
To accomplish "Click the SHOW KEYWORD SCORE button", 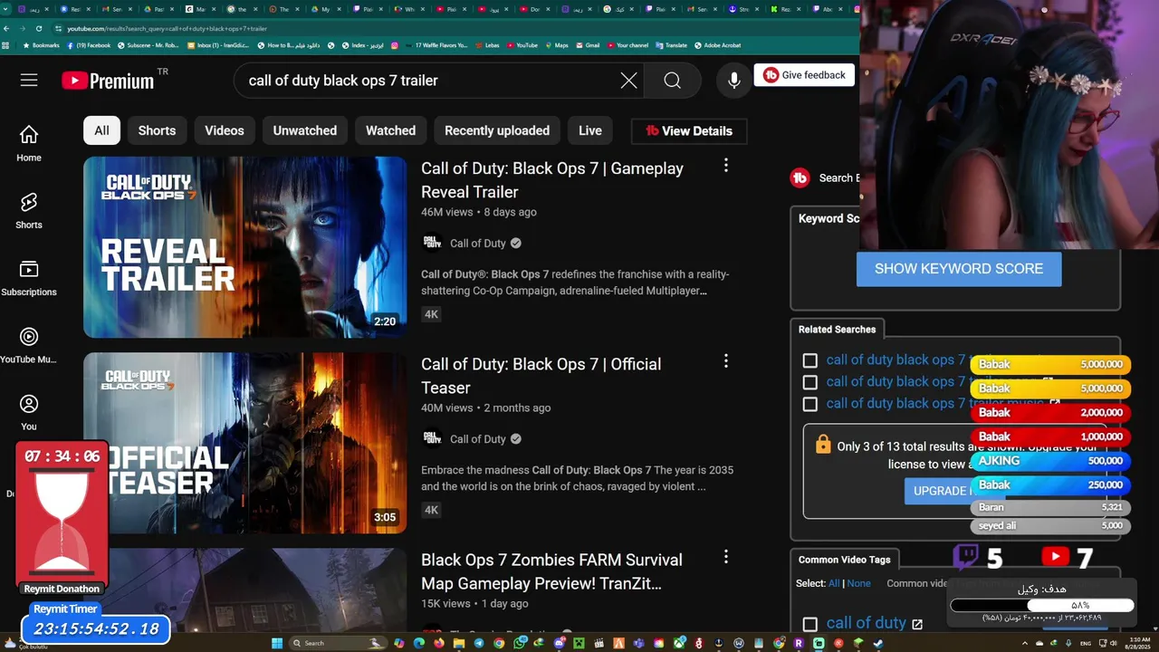I will (x=959, y=269).
